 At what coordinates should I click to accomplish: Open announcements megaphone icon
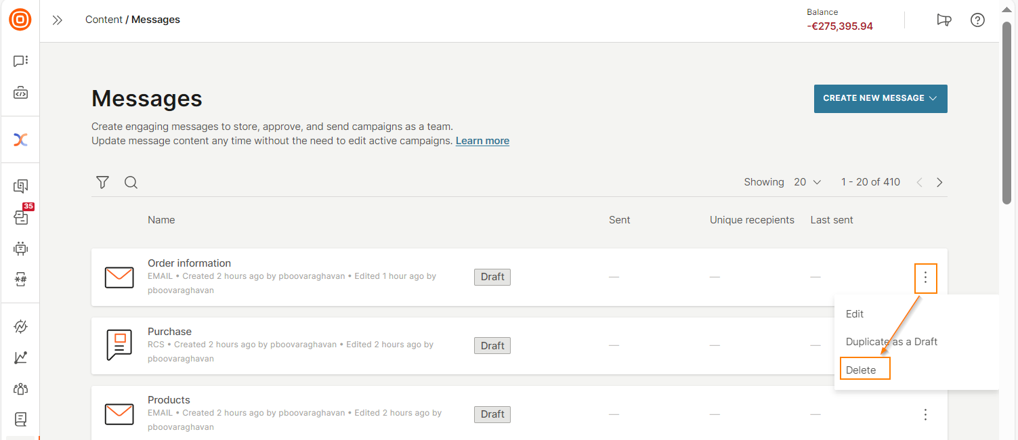coord(943,20)
